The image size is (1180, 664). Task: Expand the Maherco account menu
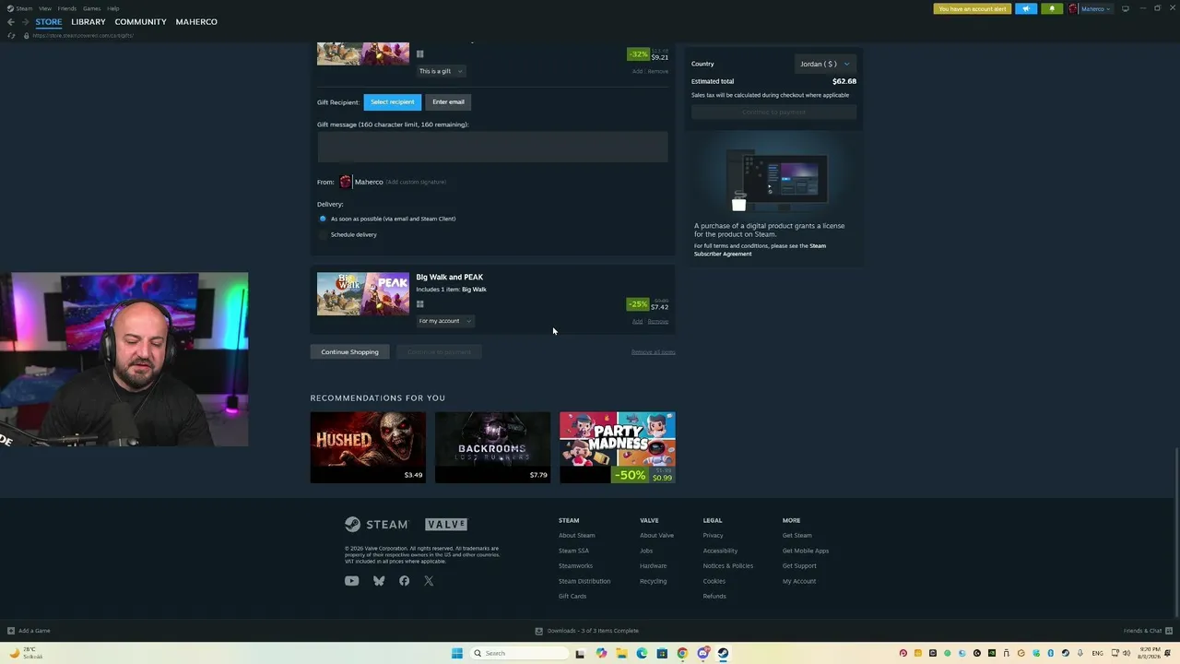[x=1096, y=9]
